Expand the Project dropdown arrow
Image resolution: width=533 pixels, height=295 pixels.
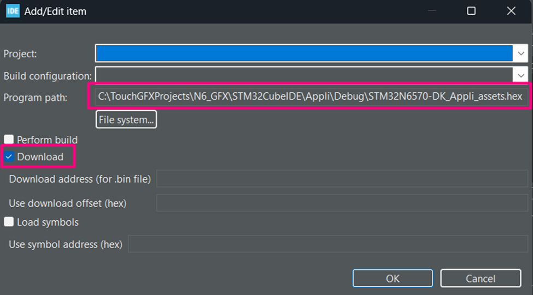pos(519,53)
